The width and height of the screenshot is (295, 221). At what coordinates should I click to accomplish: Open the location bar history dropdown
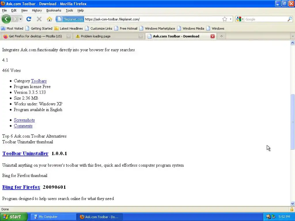point(230,19)
